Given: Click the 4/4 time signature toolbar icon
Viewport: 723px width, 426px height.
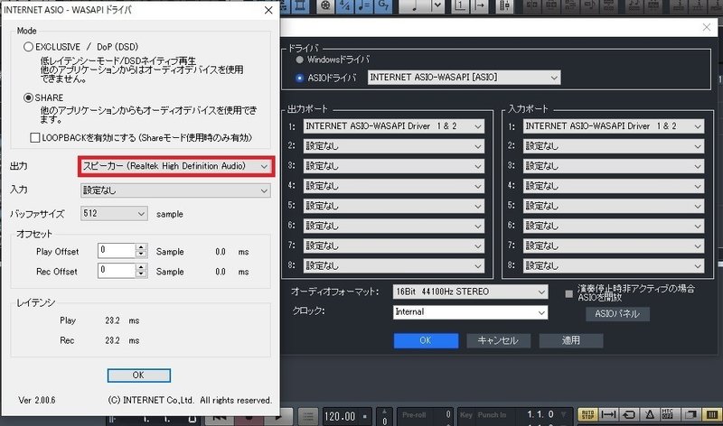Looking at the screenshot, I should (345, 5).
